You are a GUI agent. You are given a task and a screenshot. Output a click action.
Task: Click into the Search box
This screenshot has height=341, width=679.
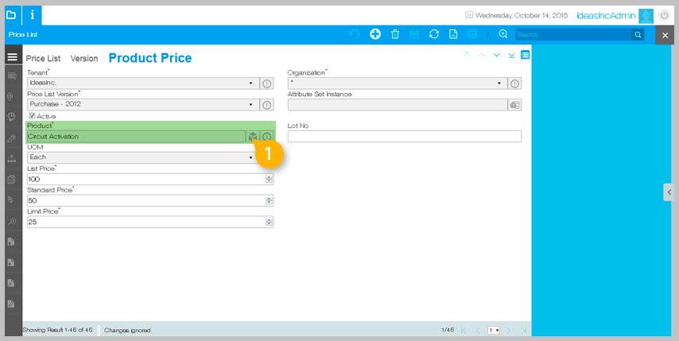pyautogui.click(x=573, y=35)
